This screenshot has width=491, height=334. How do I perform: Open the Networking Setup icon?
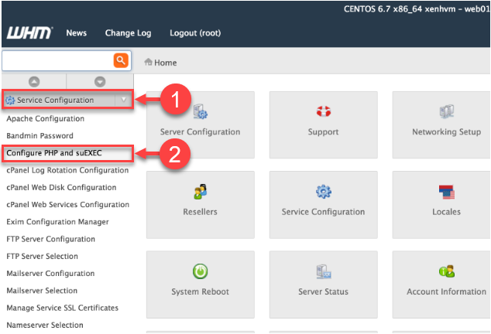446,113
